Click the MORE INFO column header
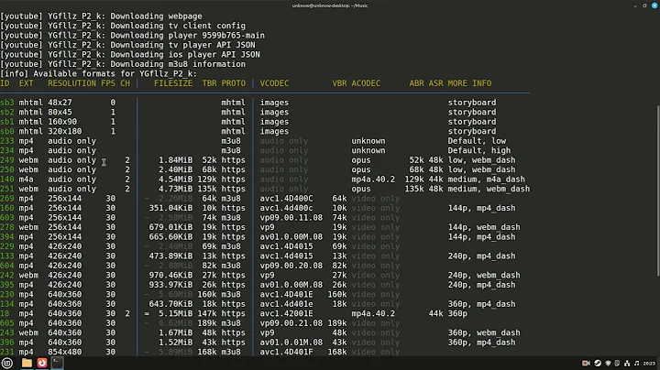 click(469, 83)
